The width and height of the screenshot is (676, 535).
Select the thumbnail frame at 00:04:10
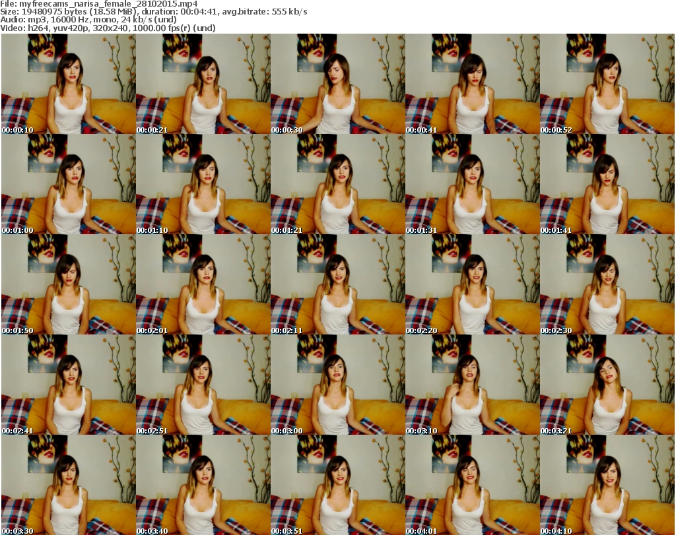[607, 485]
